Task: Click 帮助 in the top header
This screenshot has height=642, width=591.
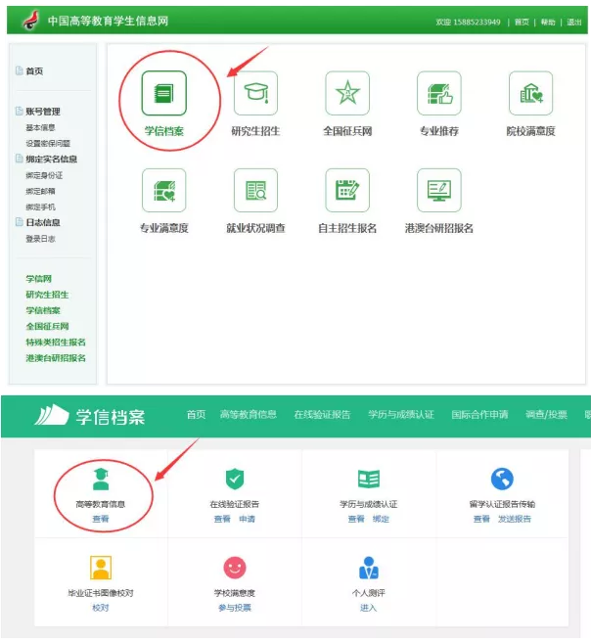Action: pyautogui.click(x=548, y=23)
